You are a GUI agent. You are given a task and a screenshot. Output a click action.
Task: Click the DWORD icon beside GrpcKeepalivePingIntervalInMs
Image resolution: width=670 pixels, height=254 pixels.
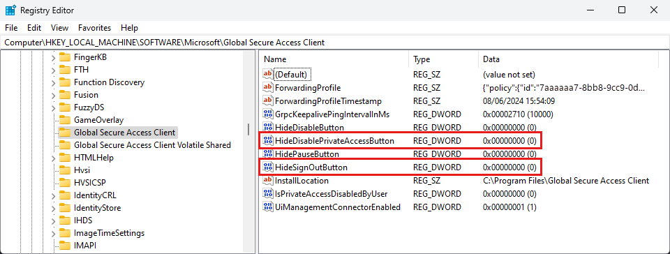point(268,114)
